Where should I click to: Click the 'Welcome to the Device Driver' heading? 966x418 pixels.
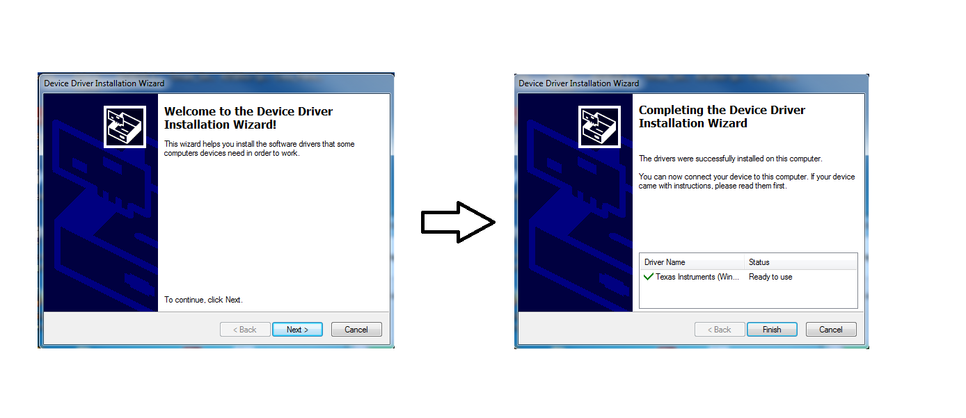248,118
